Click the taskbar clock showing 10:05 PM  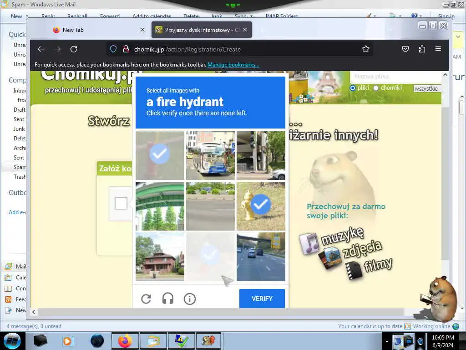coord(443,341)
